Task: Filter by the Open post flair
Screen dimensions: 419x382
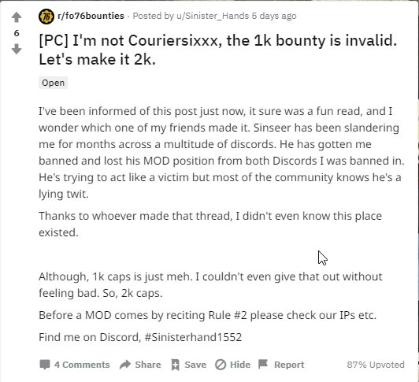Action: [54, 83]
